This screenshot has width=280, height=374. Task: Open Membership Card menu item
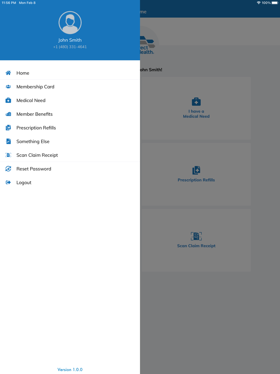point(70,87)
